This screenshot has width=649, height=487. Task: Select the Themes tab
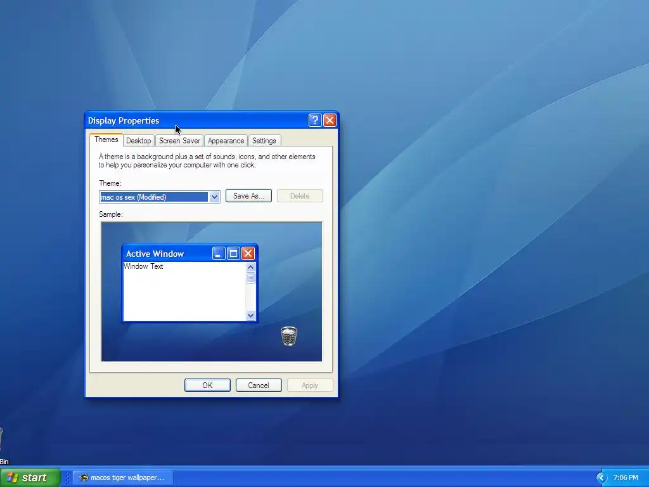point(106,140)
